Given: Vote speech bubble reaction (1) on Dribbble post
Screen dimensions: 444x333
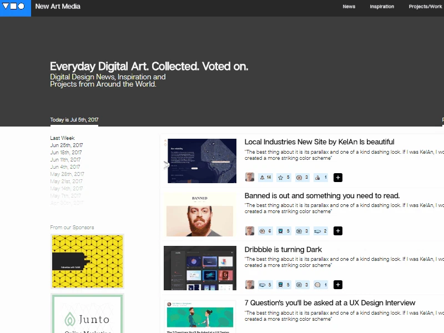Looking at the screenshot, I should pos(321,285).
